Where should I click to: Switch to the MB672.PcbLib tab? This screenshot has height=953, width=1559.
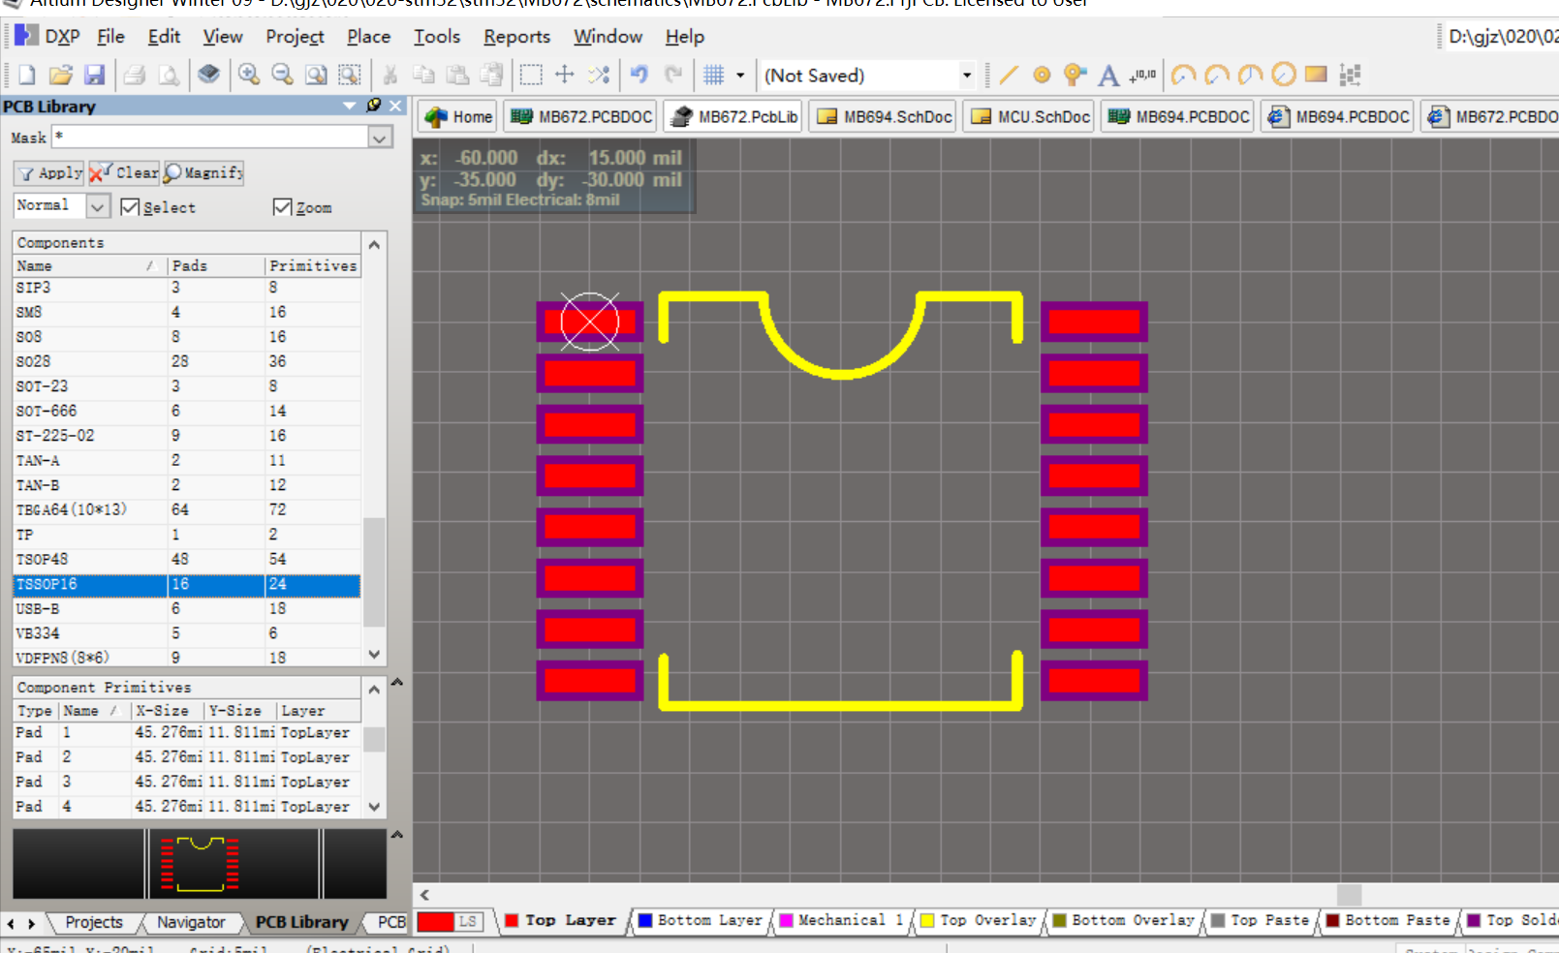tap(733, 116)
